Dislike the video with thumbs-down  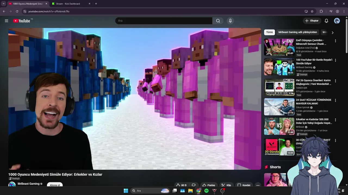[194, 185]
